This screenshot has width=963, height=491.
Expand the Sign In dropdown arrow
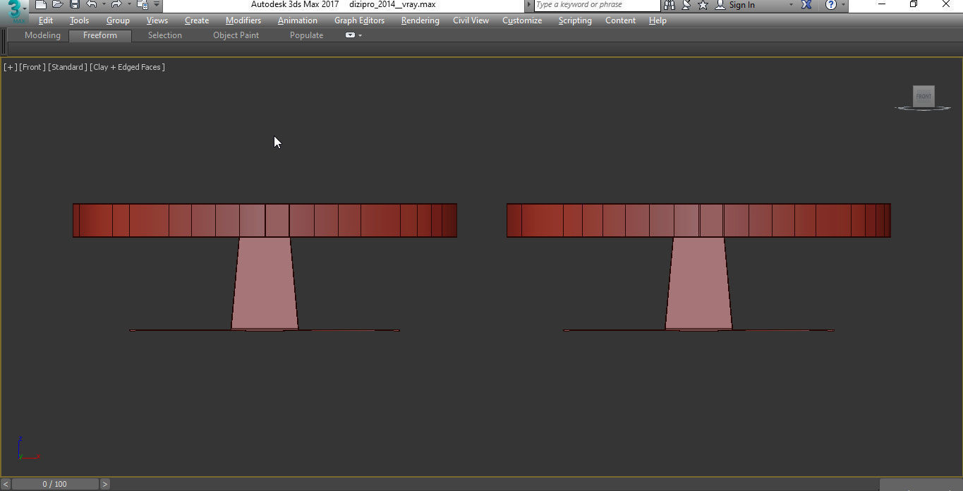(790, 5)
